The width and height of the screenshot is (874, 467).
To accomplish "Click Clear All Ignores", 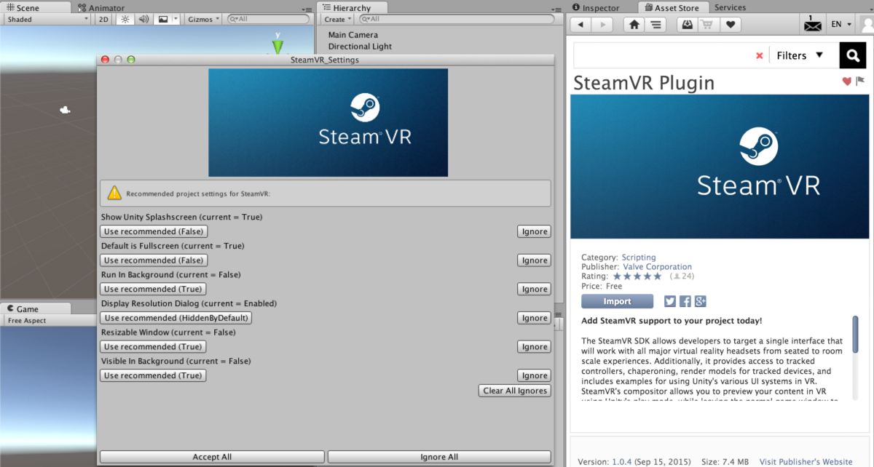I will pos(515,391).
